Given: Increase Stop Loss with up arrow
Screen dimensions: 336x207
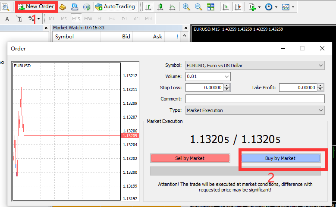Looking at the screenshot, I should (x=227, y=86).
